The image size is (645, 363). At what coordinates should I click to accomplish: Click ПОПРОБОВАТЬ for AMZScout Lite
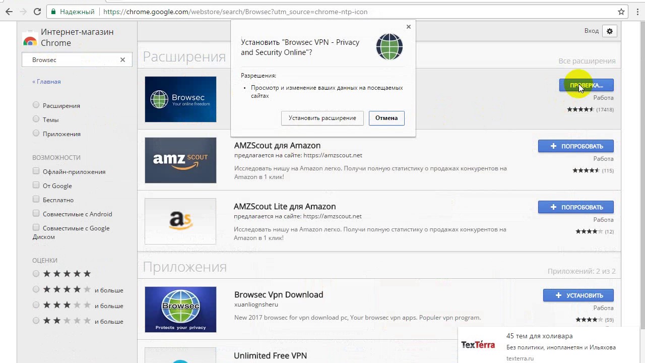(x=576, y=207)
